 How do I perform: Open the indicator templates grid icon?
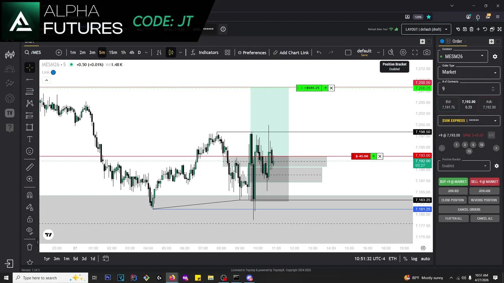coord(228,53)
